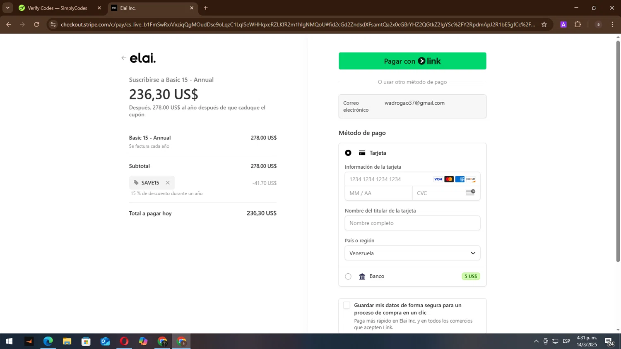Click the CVC card hint icon

470,192
